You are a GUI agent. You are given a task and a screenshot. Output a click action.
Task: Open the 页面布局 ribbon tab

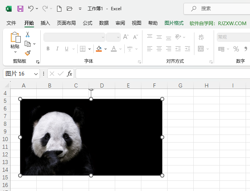[x=66, y=23]
